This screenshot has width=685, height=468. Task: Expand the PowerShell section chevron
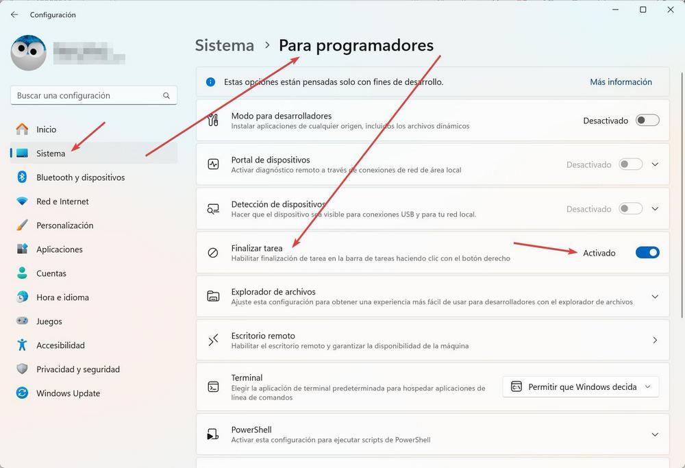coord(655,434)
